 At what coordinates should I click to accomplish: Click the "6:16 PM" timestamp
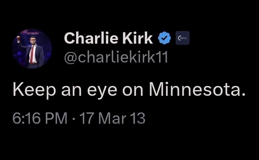click(40, 119)
